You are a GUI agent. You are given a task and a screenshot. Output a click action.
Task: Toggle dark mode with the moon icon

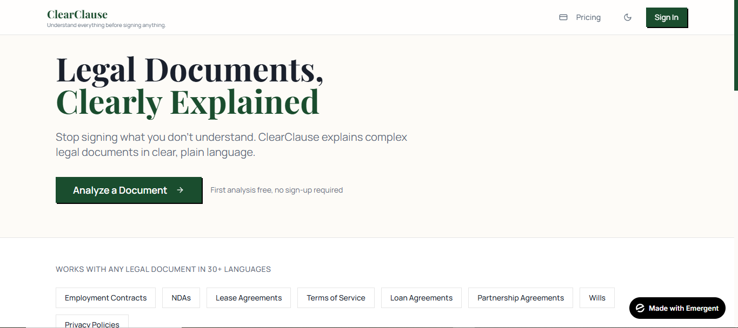coord(628,17)
